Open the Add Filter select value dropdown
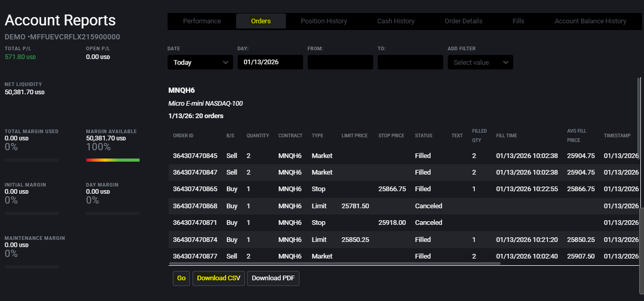 pos(480,62)
